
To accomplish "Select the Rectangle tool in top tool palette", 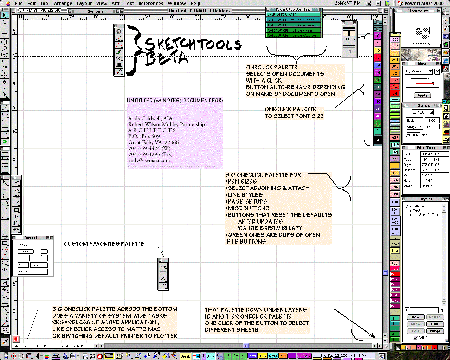I will (5, 35).
